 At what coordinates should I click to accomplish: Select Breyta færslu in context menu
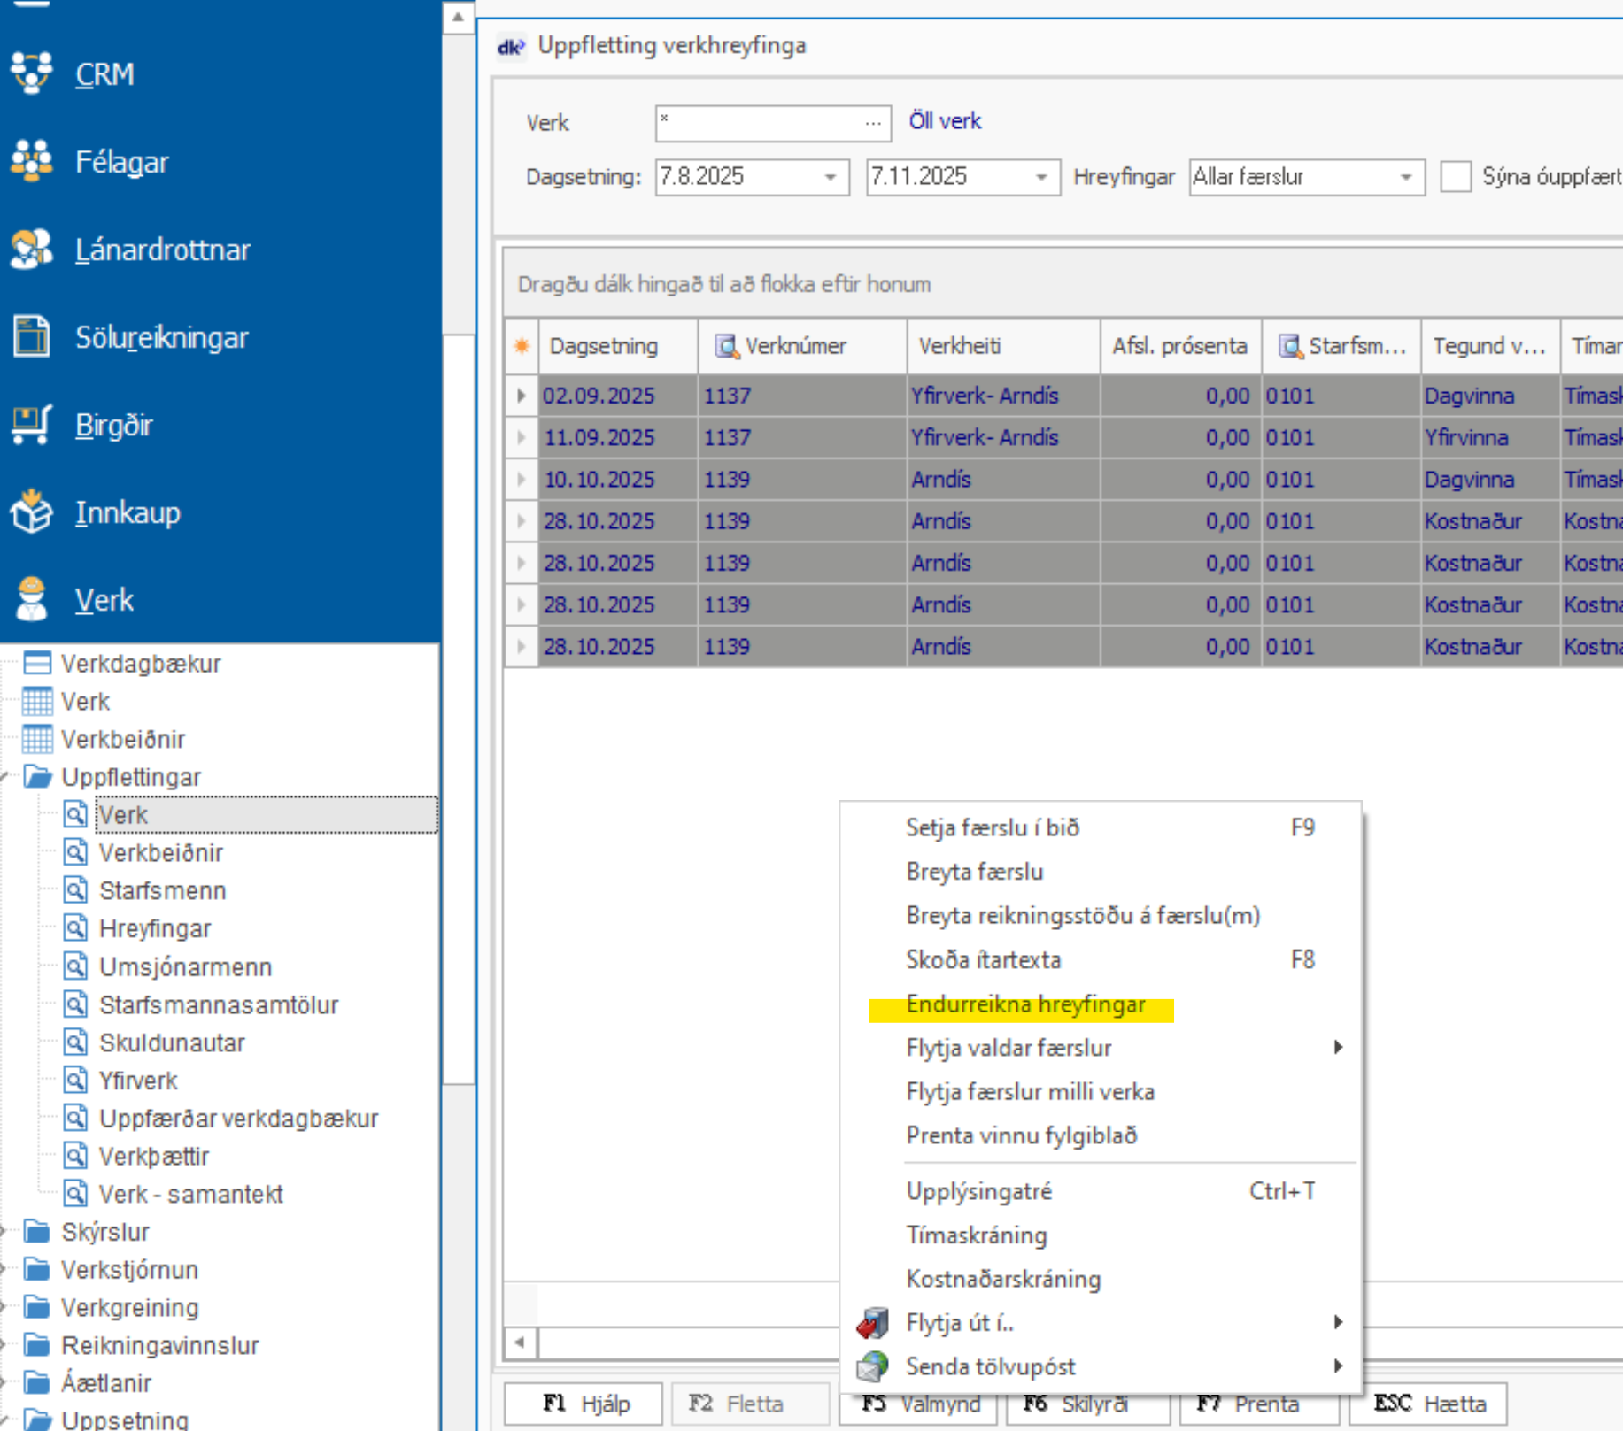coord(974,872)
